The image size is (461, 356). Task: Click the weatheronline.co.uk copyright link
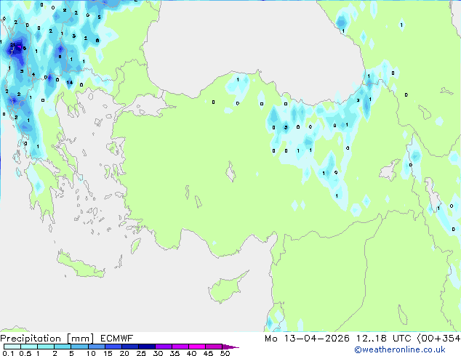pos(400,349)
